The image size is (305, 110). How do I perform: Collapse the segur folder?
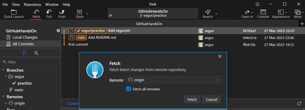click(6, 77)
